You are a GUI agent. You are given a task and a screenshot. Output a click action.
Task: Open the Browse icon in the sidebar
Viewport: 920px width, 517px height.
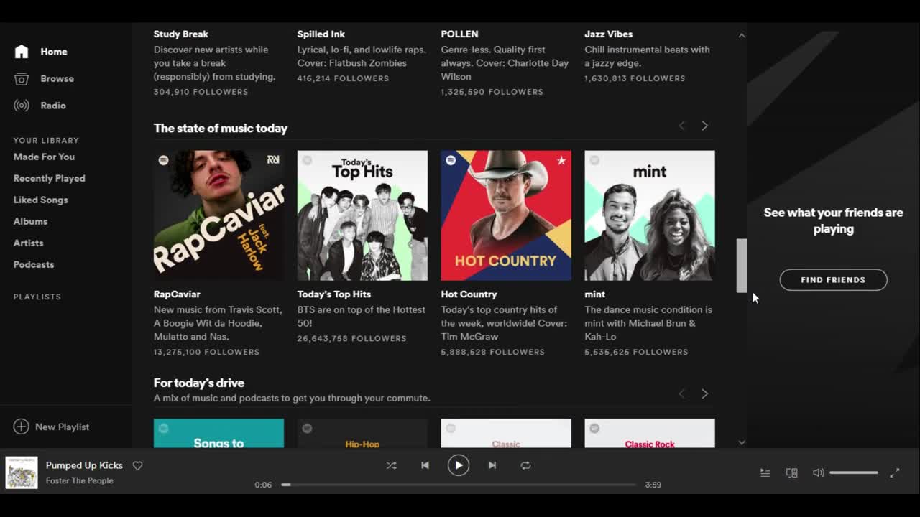(x=22, y=79)
